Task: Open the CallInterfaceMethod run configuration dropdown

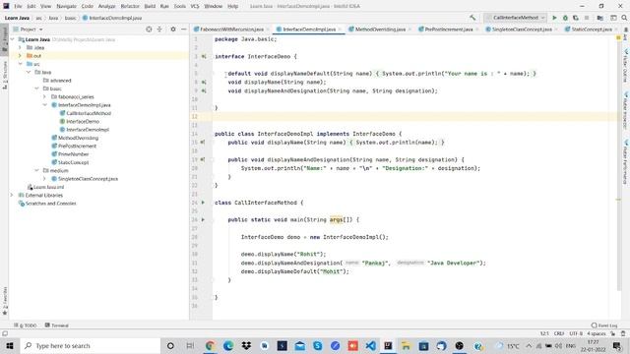Action: tap(516, 18)
